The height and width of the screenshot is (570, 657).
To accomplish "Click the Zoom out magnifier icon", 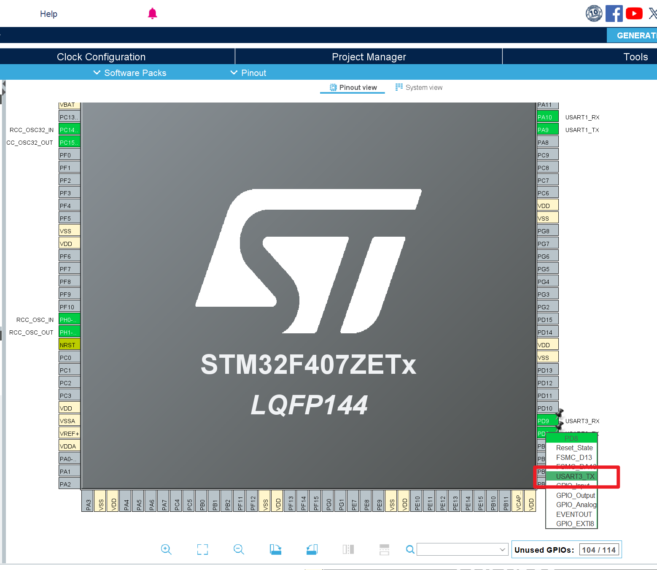I will pos(239,549).
